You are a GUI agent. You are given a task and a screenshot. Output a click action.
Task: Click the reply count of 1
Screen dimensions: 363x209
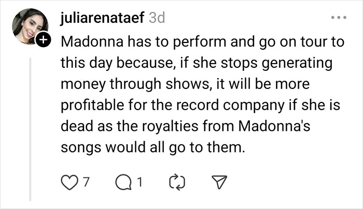[x=140, y=182]
